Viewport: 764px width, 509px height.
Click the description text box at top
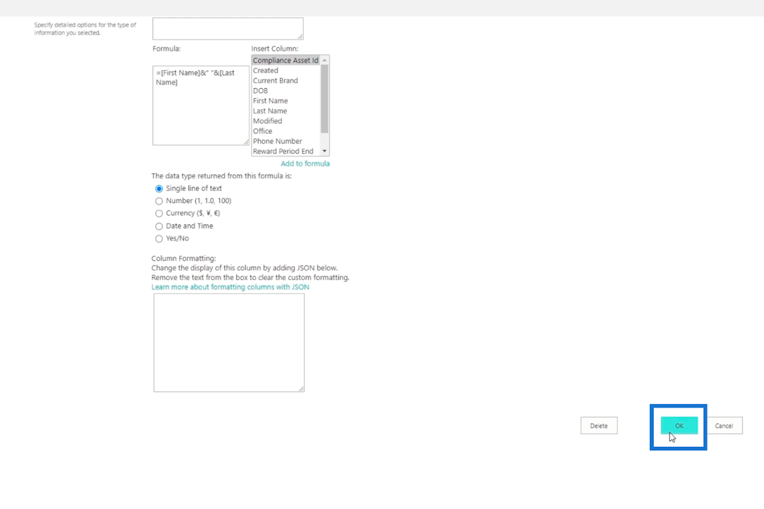point(227,29)
